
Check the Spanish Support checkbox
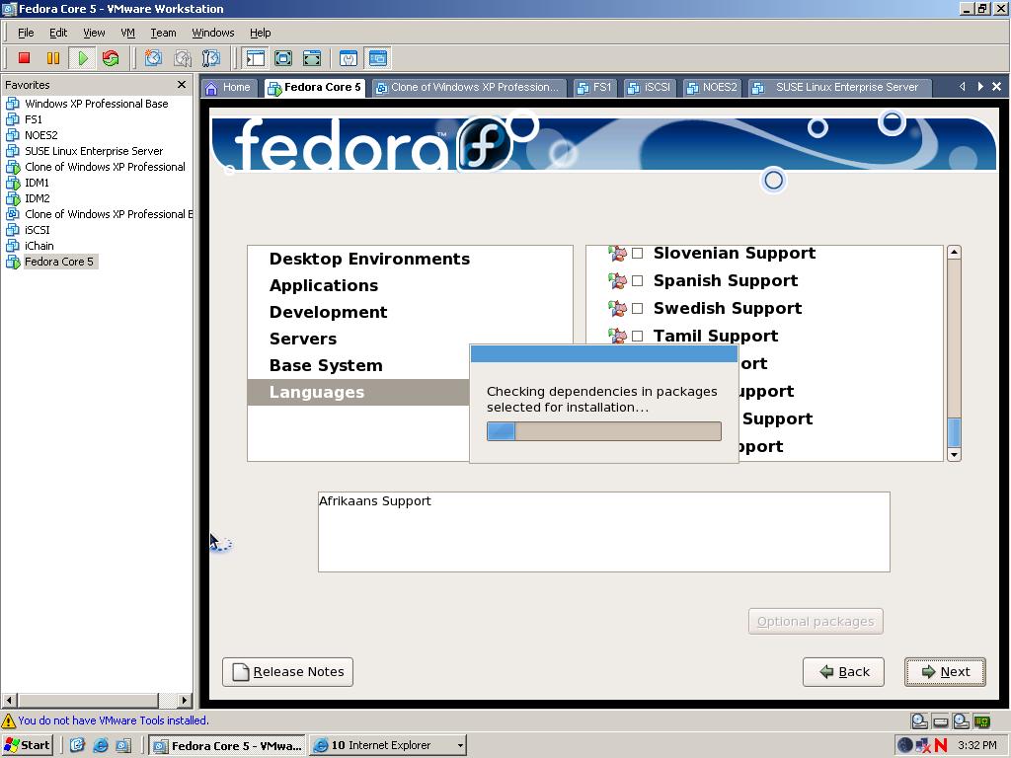(x=637, y=281)
